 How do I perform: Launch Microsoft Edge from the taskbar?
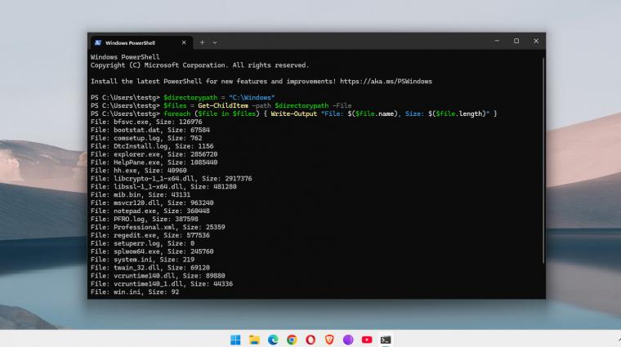[273, 340]
